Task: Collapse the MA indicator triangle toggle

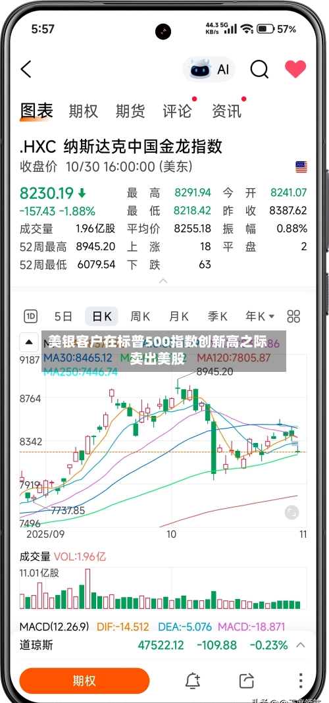Action: click(x=29, y=342)
